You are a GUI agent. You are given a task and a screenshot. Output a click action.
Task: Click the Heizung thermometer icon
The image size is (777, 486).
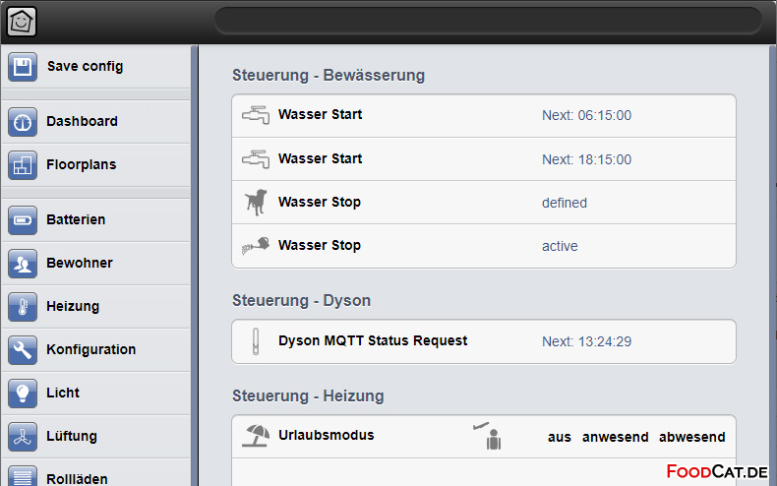click(23, 307)
